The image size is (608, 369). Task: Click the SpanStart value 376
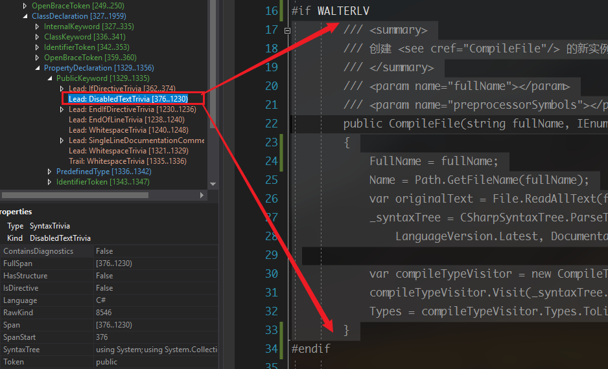click(102, 337)
